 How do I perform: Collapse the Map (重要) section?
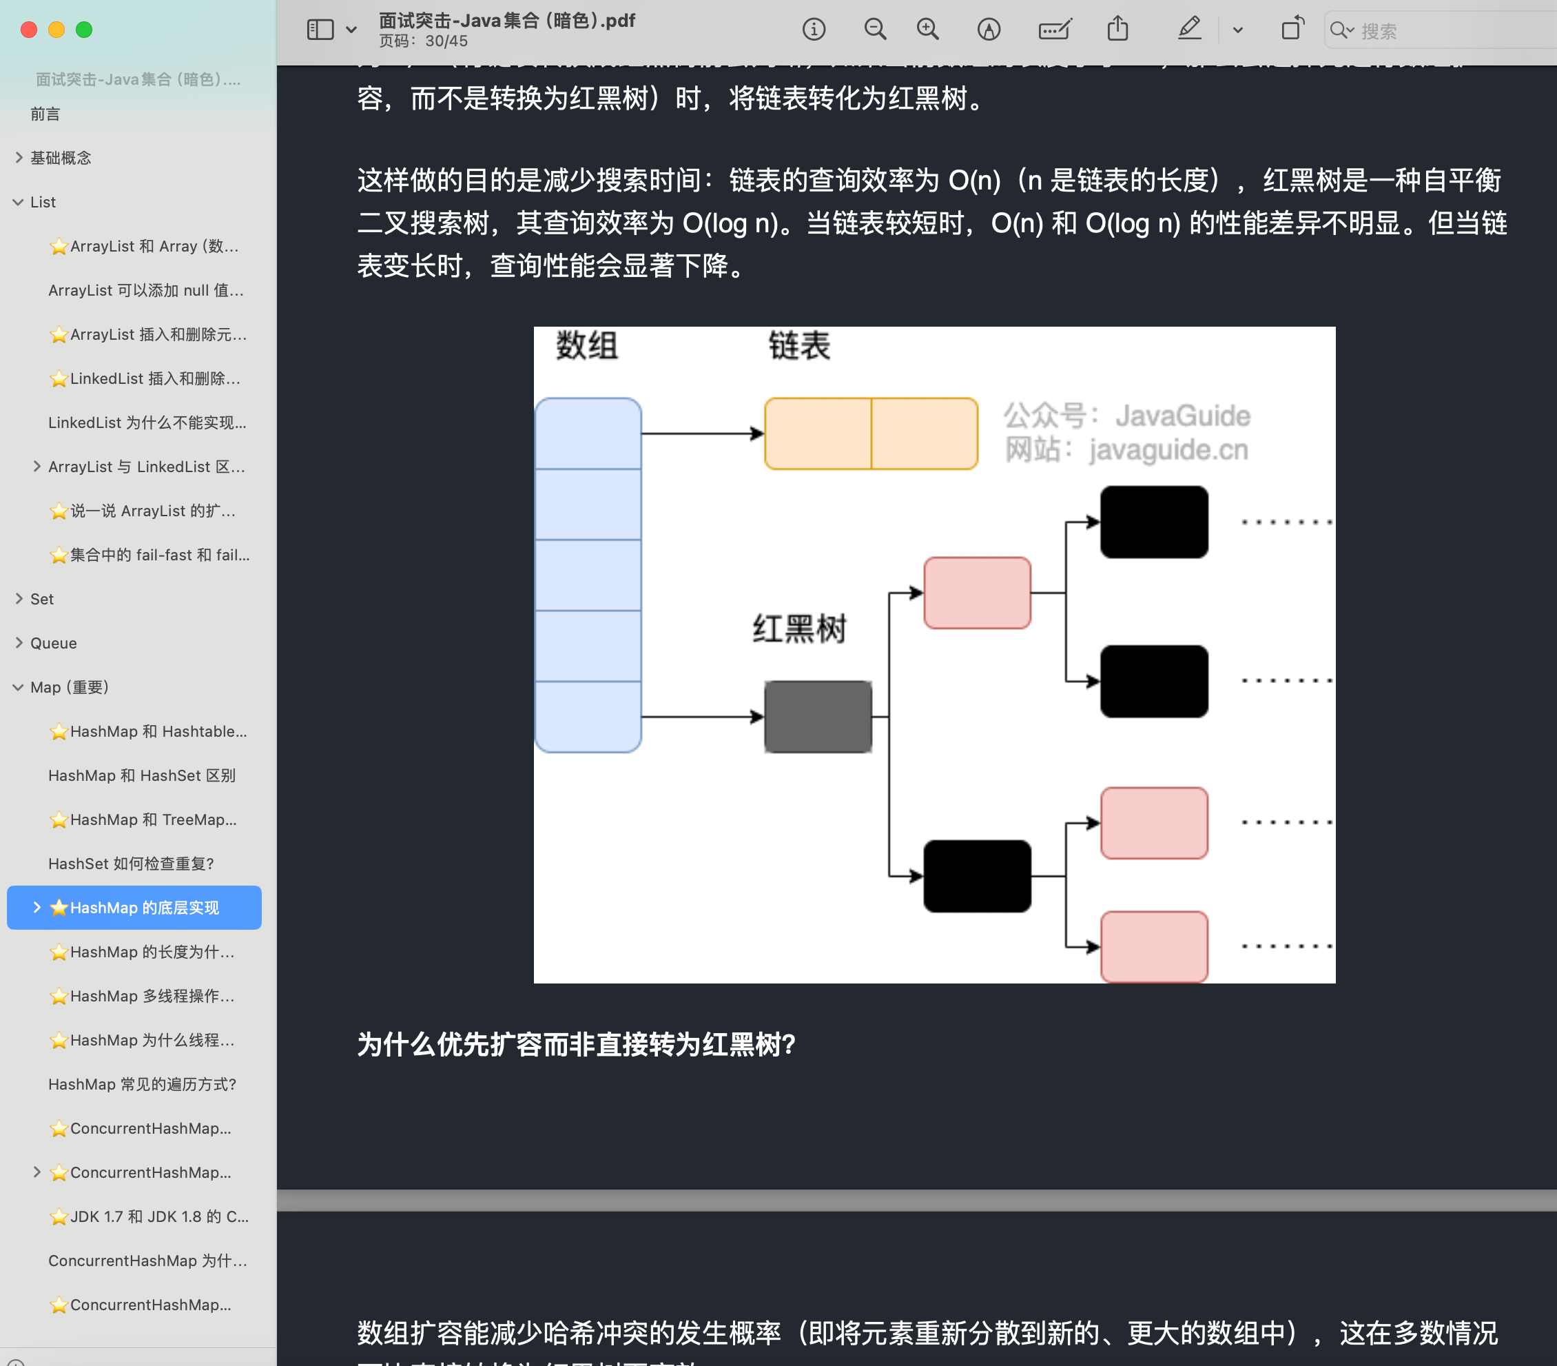click(x=17, y=686)
